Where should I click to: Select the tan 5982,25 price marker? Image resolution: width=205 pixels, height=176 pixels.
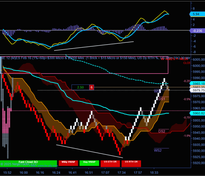(x=197, y=87)
